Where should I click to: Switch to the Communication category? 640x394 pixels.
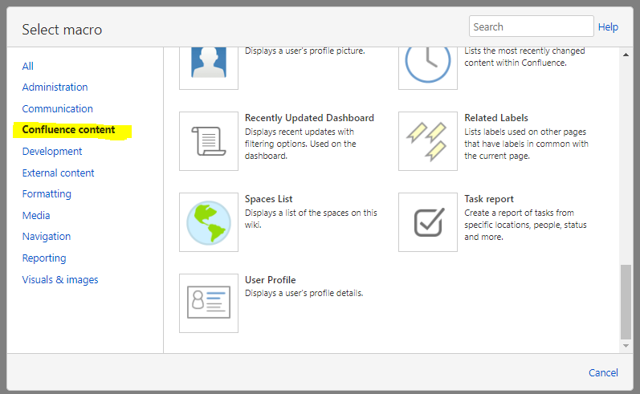[58, 108]
